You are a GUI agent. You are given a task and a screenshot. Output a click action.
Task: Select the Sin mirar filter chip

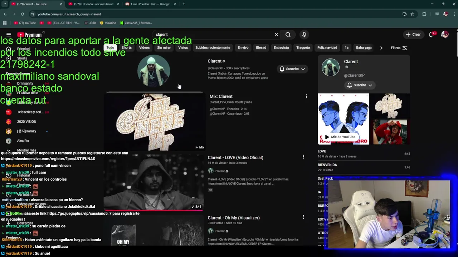(164, 47)
